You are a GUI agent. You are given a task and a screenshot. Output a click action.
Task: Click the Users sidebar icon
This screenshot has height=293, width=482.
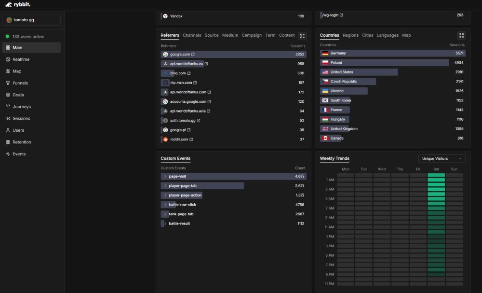[x=8, y=130]
